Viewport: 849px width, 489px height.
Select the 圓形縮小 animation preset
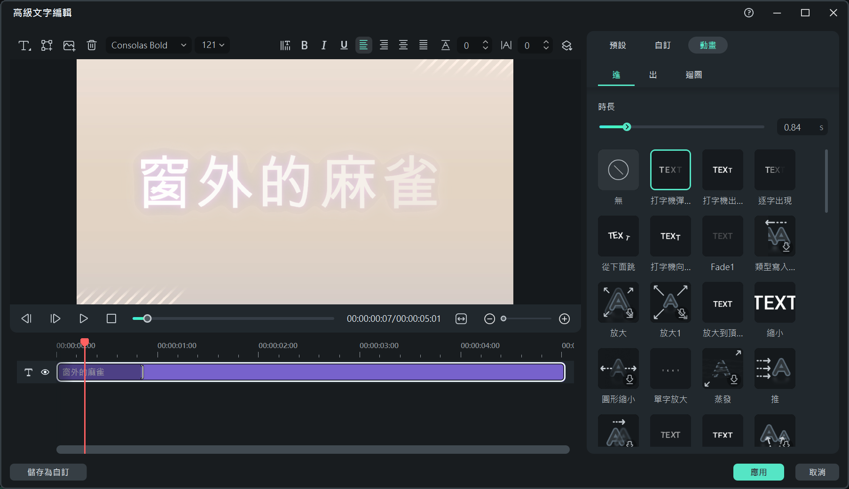click(618, 368)
